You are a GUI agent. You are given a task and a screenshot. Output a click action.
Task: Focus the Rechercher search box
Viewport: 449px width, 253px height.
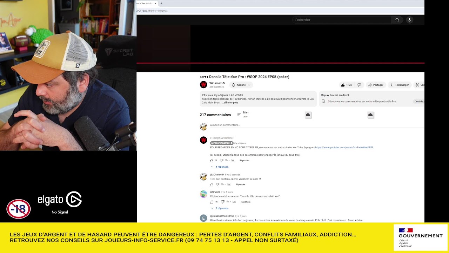coord(342,20)
